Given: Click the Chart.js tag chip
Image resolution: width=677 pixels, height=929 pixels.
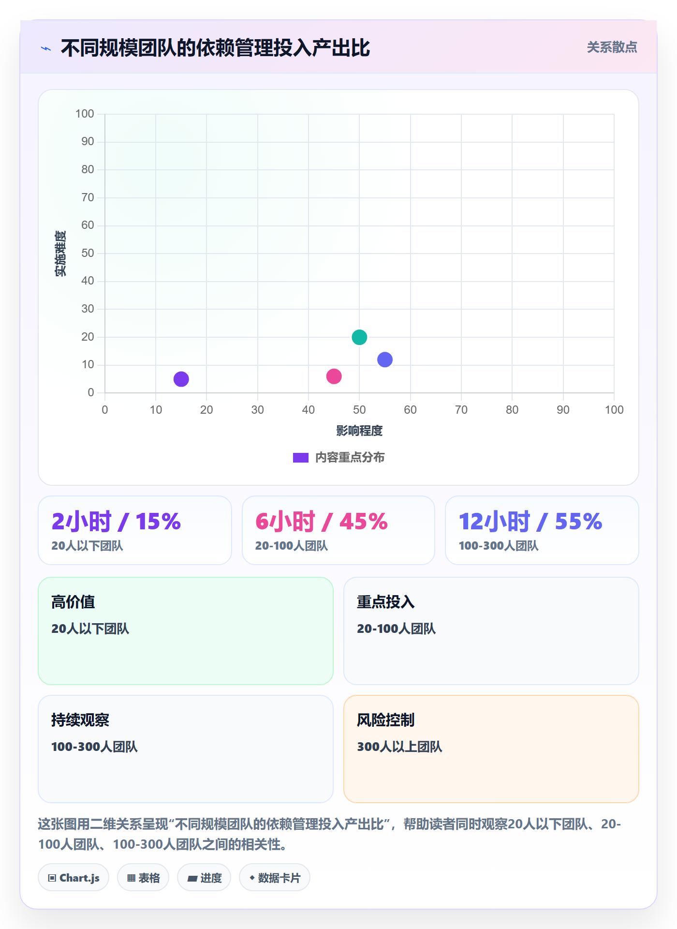Looking at the screenshot, I should 74,878.
